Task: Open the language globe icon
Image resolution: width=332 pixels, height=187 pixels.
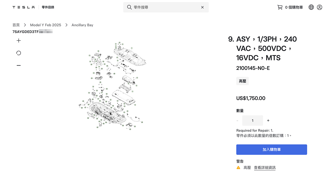Action: 311,7
